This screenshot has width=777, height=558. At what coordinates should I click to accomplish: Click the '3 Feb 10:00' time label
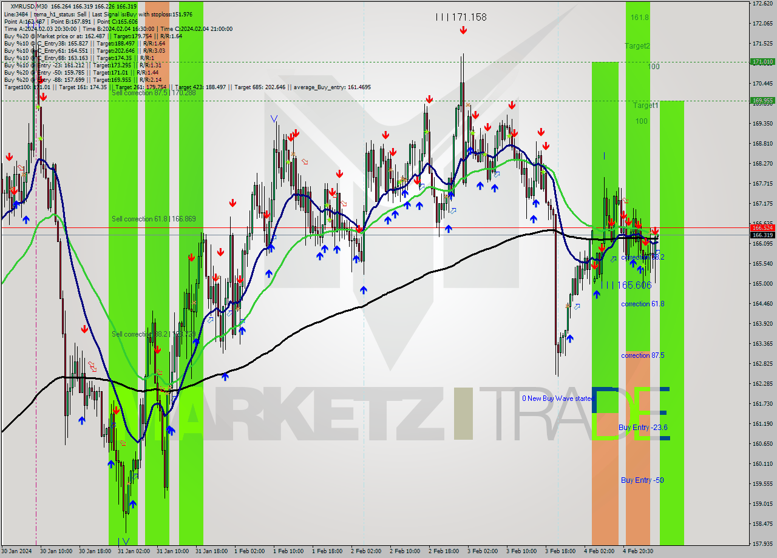521,551
